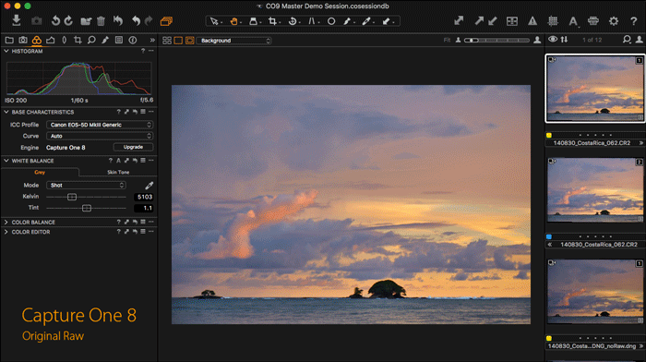This screenshot has width=646, height=362.
Task: Pick white balance with the eyedropper icon
Action: coord(150,185)
